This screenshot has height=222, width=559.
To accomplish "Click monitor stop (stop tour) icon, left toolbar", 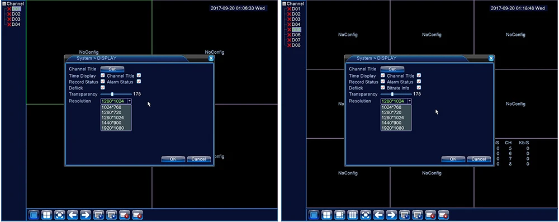I will pyautogui.click(x=112, y=215).
